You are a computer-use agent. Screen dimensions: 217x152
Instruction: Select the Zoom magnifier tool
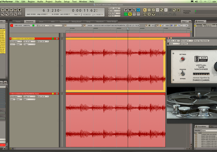tap(174, 10)
